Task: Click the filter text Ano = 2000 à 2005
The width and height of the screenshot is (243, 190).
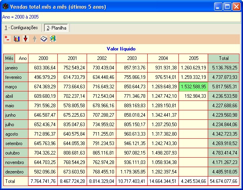Action: [x=21, y=17]
